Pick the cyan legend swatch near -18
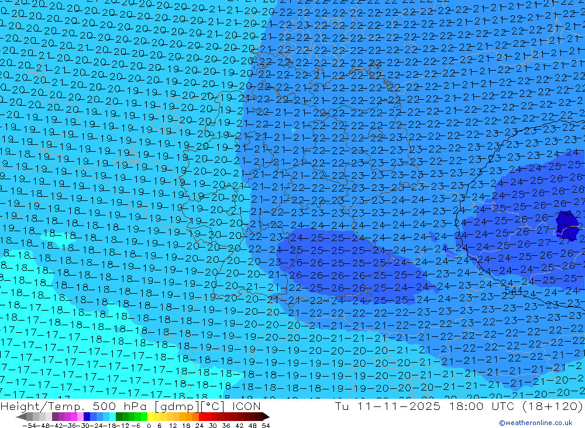This screenshot has height=428, width=585. point(112,416)
